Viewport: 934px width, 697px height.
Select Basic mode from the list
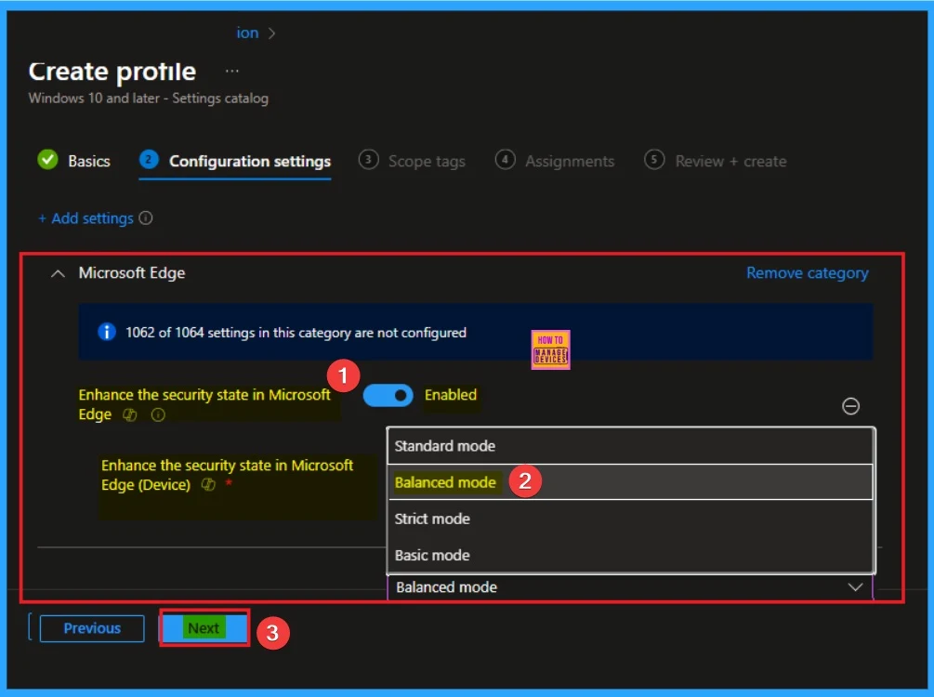coord(630,555)
